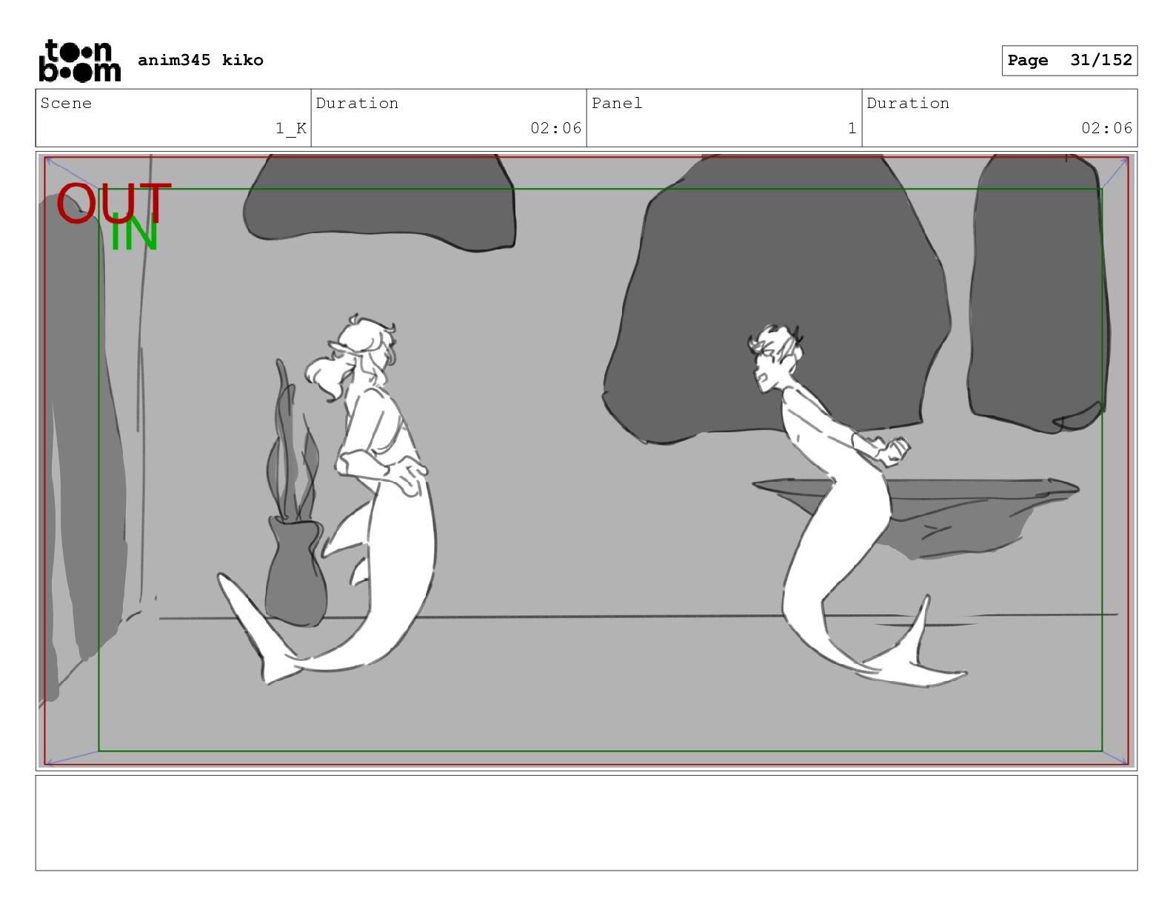
Task: Click the 'Panel' header label
Action: coord(617,103)
